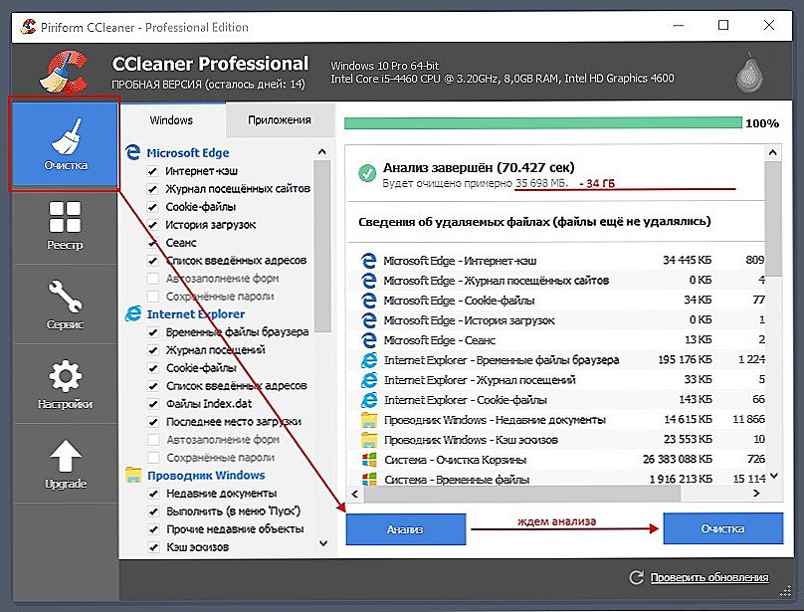Enable Автозаполнение форм under Internet Explorer
The image size is (804, 612).
click(153, 440)
